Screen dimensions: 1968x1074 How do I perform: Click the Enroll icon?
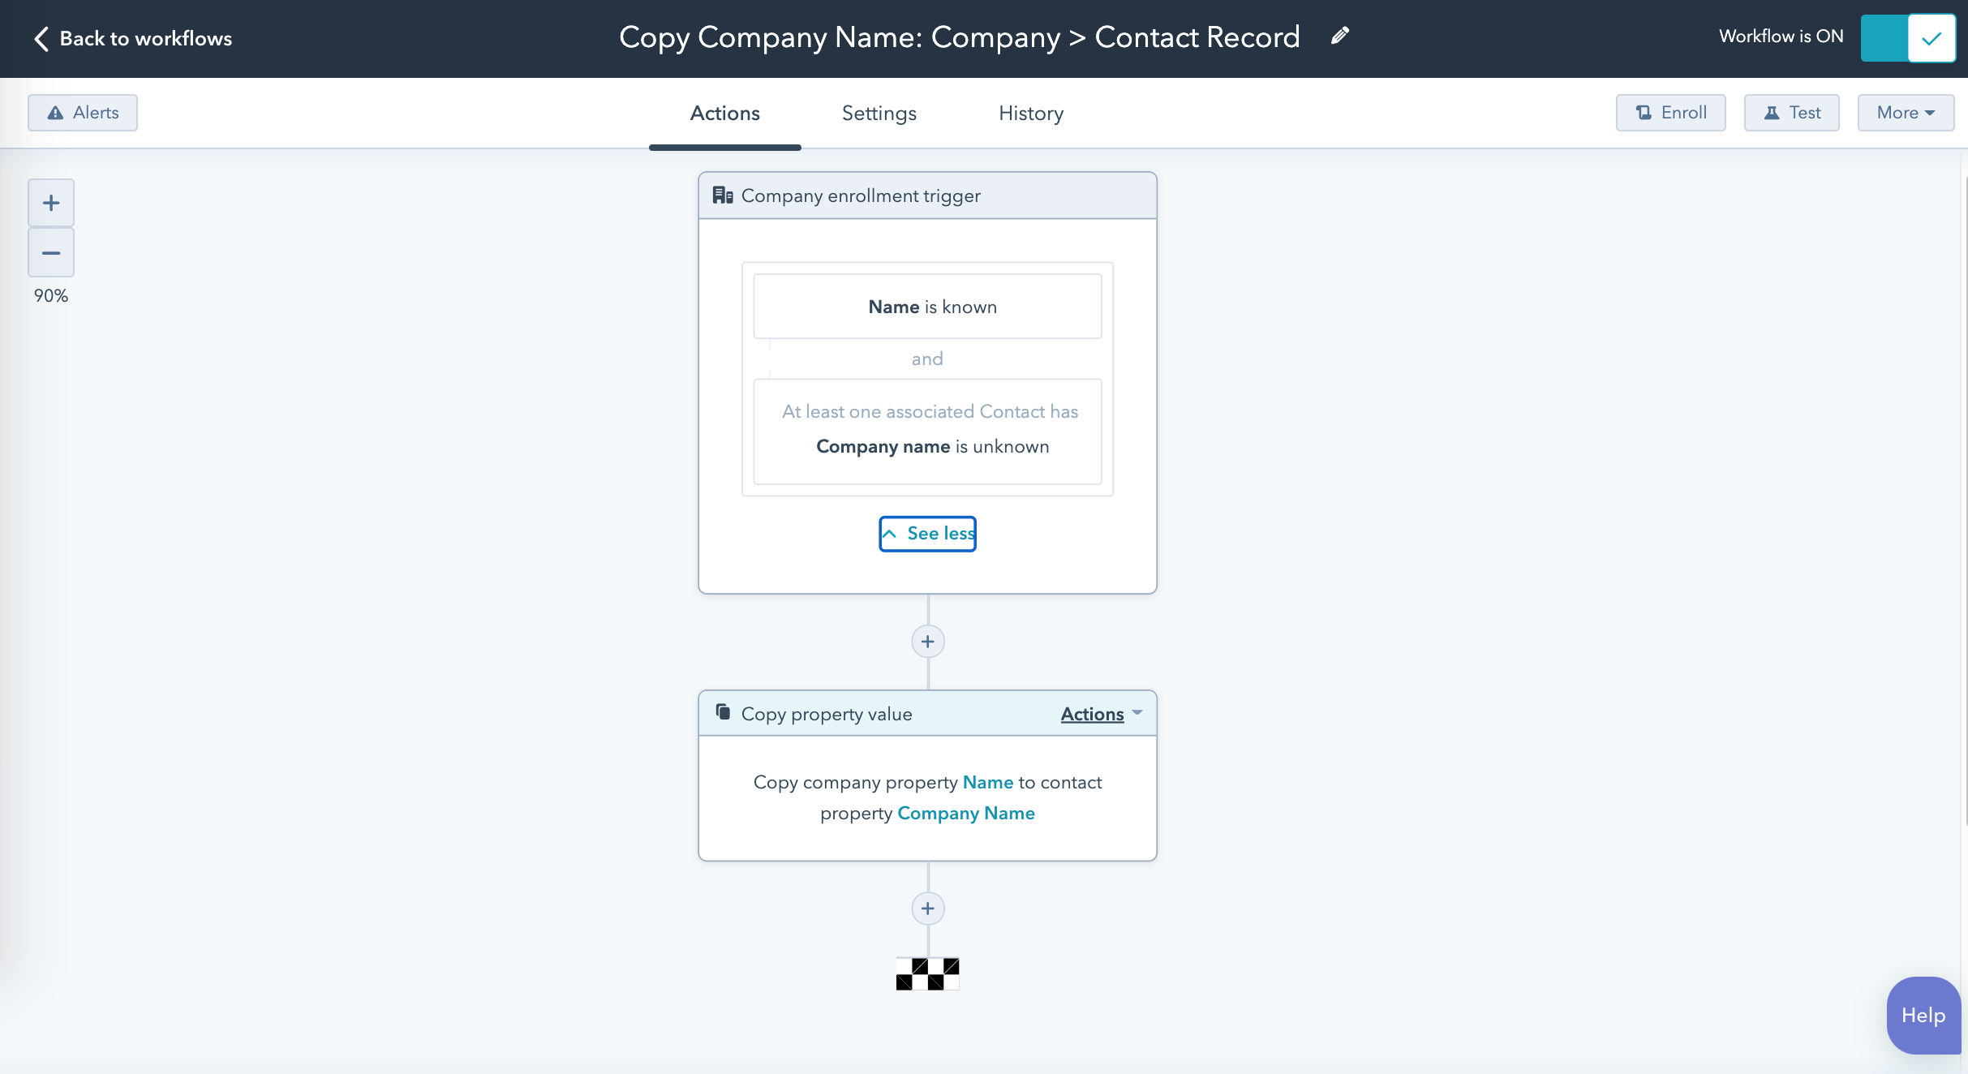(x=1644, y=113)
